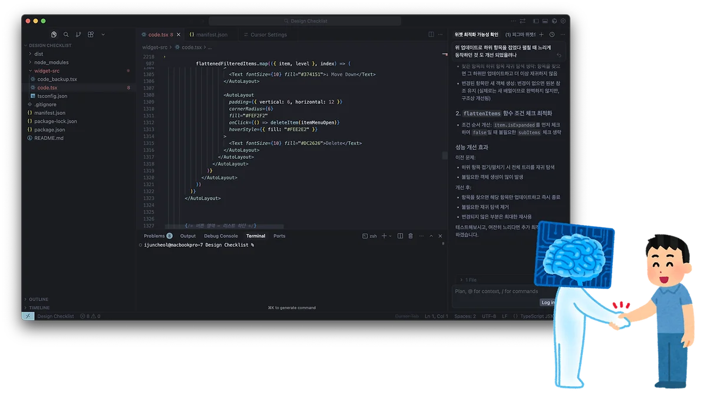The image size is (707, 394).
Task: Change Spaces: 2 indentation setting
Action: [465, 316]
